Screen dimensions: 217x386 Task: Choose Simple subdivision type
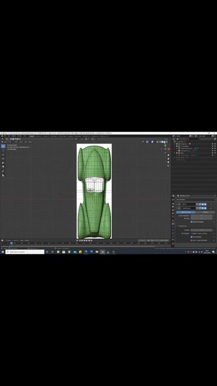coord(205,212)
